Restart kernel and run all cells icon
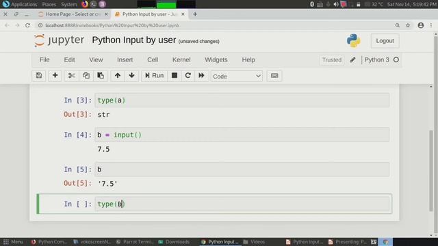The image size is (438, 246). click(201, 76)
